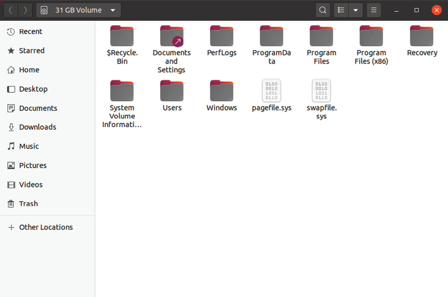The image size is (448, 297).
Task: Select the pagefile.sys file
Action: pyautogui.click(x=272, y=91)
